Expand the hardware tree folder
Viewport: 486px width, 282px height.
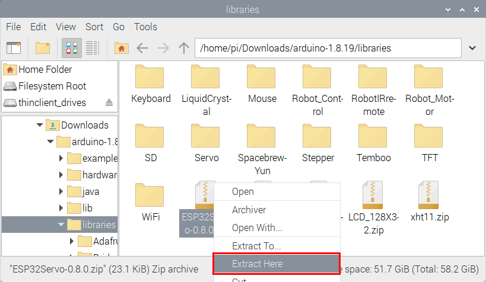coord(61,175)
